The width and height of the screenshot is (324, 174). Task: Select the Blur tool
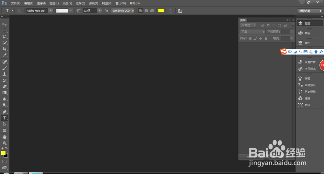pyautogui.click(x=4, y=99)
